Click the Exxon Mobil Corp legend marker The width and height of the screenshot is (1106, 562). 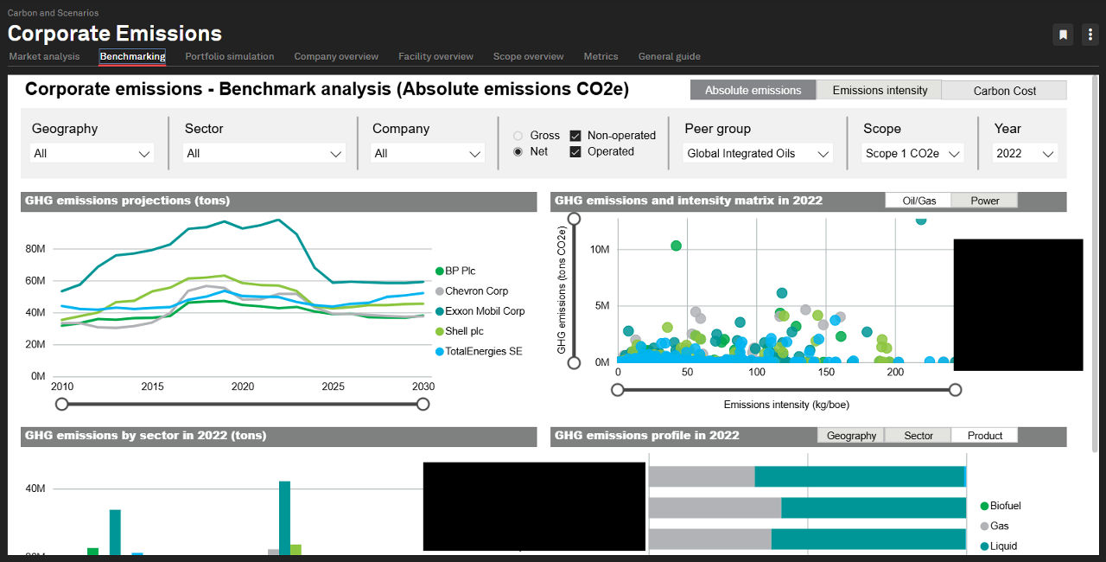[x=439, y=311]
